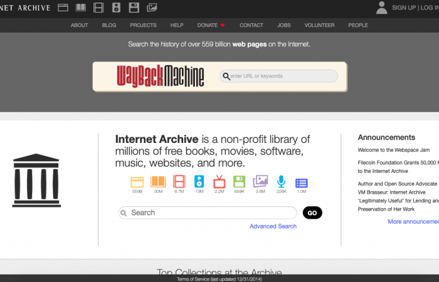Open the VM Brasseur announcement link
The image size is (439, 282).
point(398,196)
